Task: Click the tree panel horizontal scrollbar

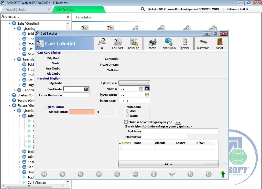Action: pyautogui.click(x=29, y=186)
